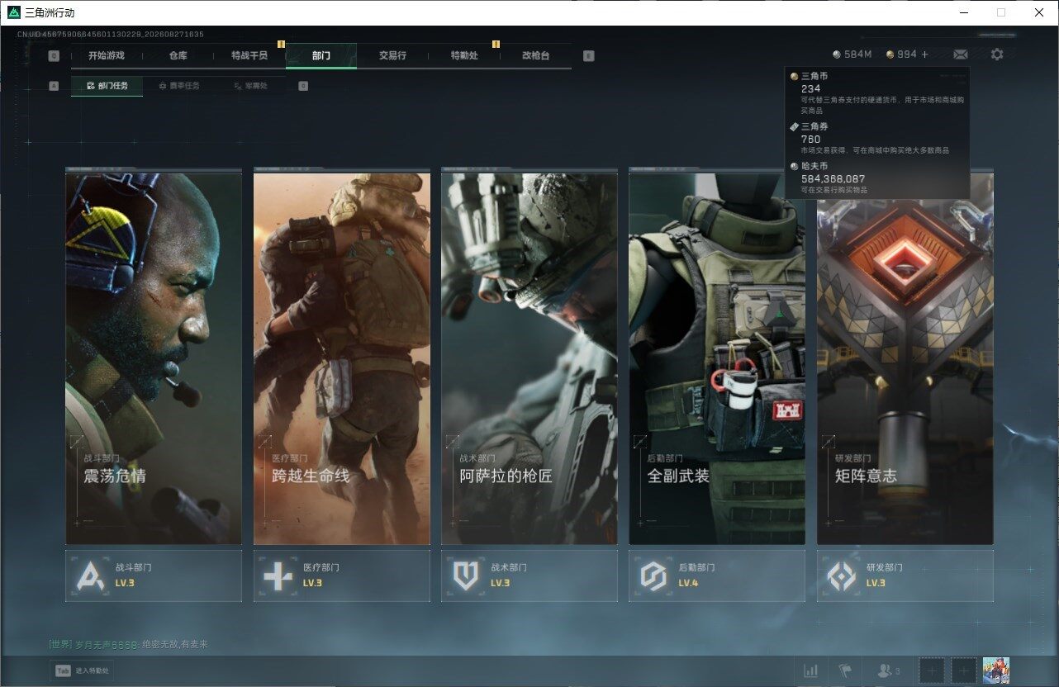Image resolution: width=1059 pixels, height=687 pixels.
Task: Click the 研发部门 LV.3 level panel
Action: click(905, 576)
